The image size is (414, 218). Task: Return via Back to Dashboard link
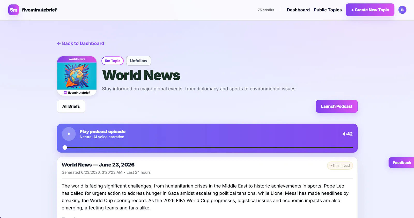(x=80, y=43)
